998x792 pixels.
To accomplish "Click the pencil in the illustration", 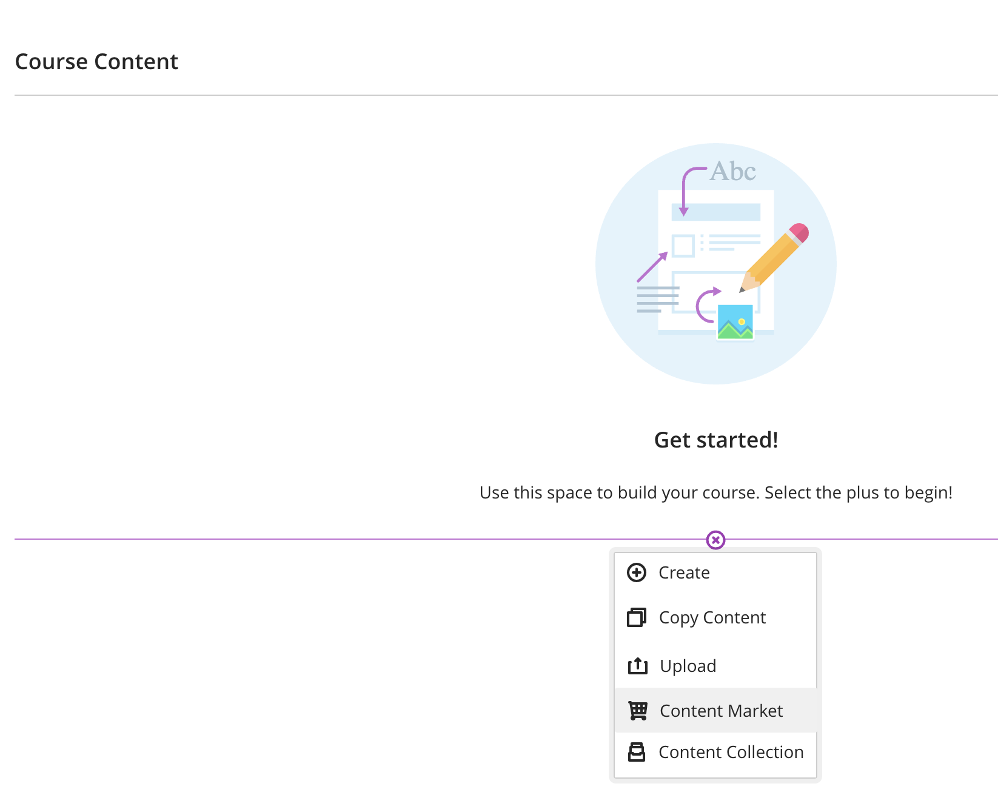I will tap(775, 257).
